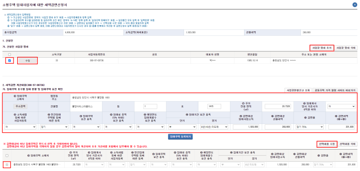The height and width of the screenshot is (171, 360).
Task: Open 민간임대주택법 등록 dropdown showing 장기
Action: [54, 127]
